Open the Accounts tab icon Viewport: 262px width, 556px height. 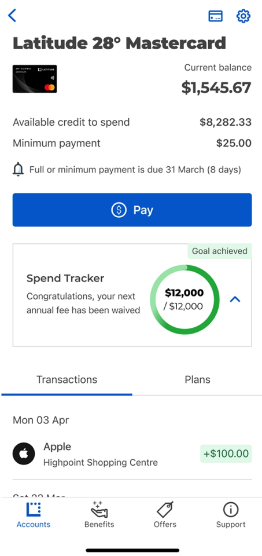point(34,510)
